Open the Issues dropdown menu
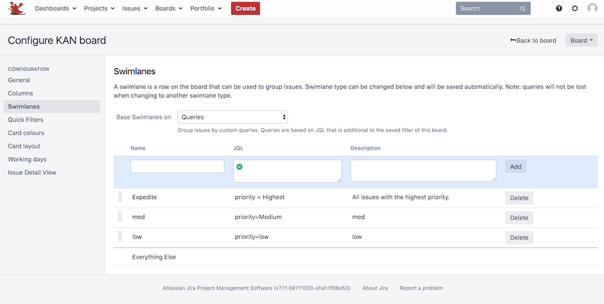604x304 pixels. click(135, 8)
